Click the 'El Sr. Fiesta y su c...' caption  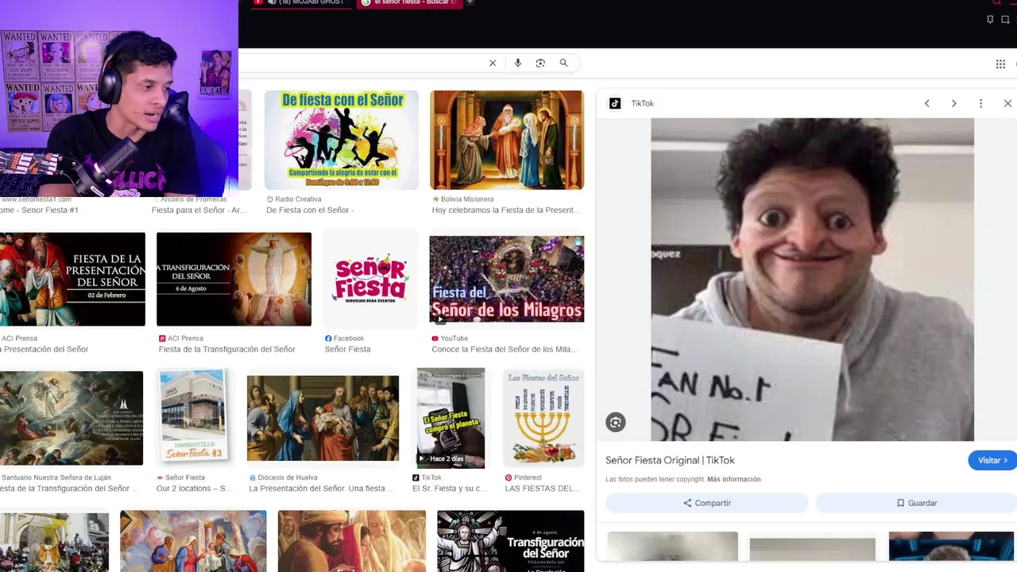450,489
